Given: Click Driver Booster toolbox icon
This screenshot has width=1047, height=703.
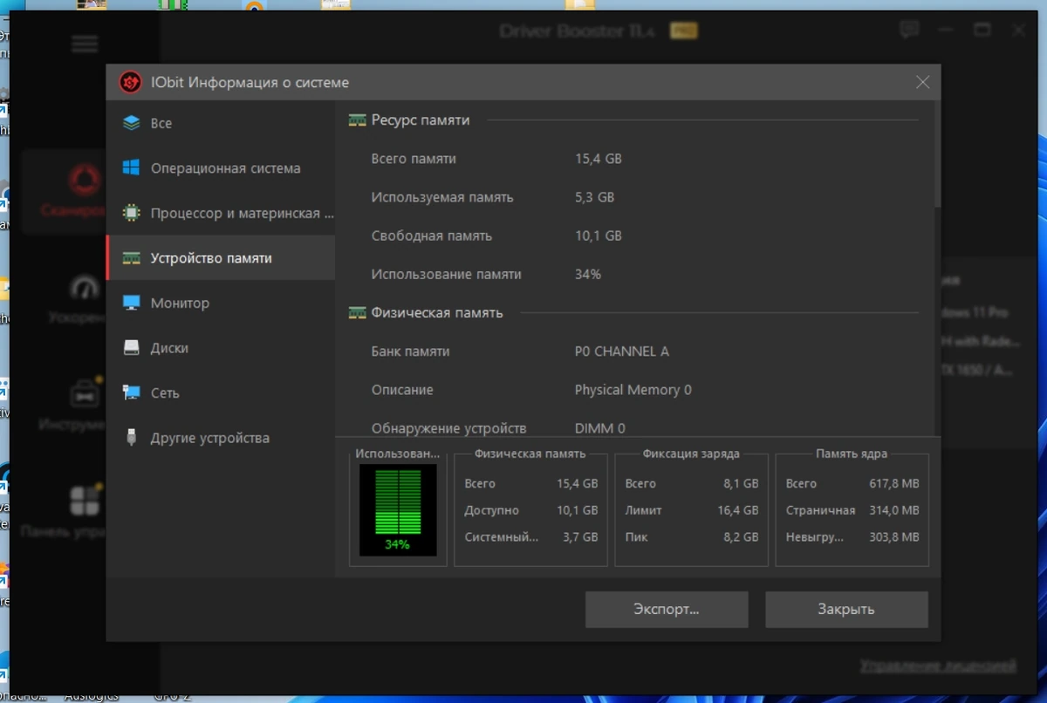Looking at the screenshot, I should [85, 393].
